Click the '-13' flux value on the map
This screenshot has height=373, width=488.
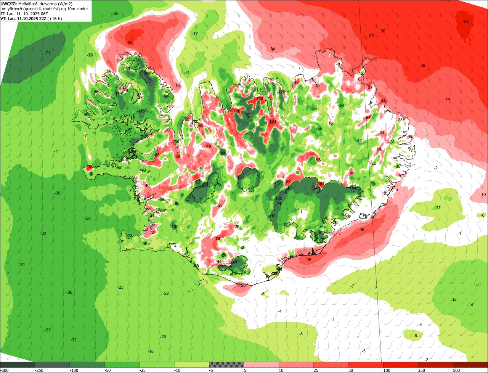[186, 73]
